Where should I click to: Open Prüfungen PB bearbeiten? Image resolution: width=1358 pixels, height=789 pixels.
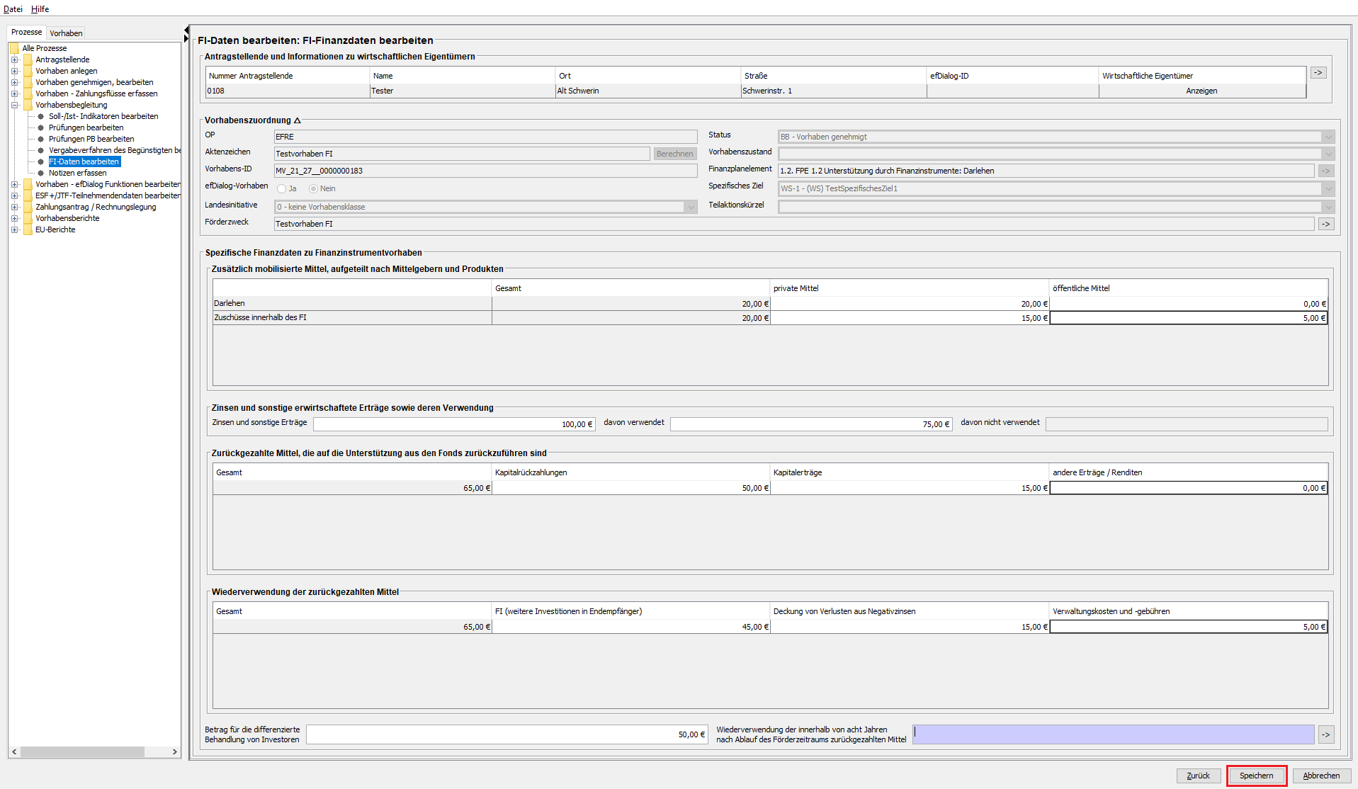pos(91,139)
